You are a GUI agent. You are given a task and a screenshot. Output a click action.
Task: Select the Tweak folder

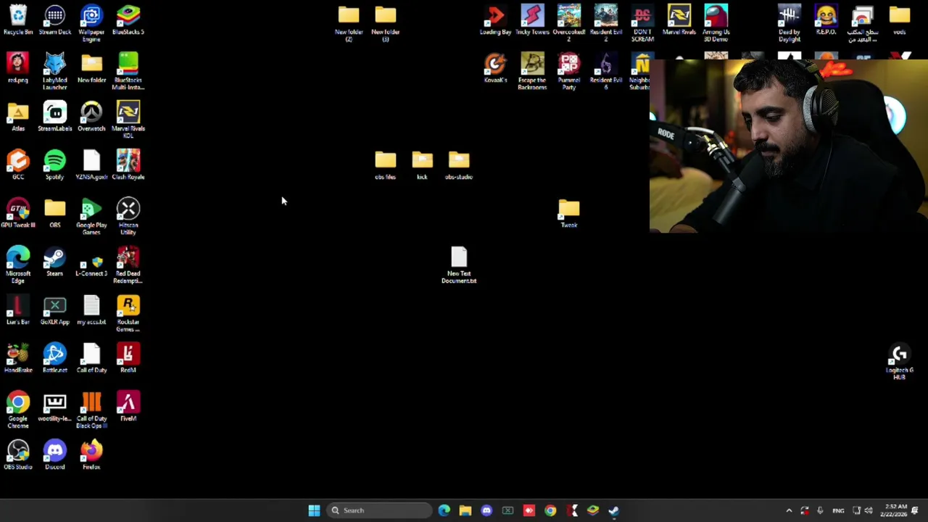(569, 213)
